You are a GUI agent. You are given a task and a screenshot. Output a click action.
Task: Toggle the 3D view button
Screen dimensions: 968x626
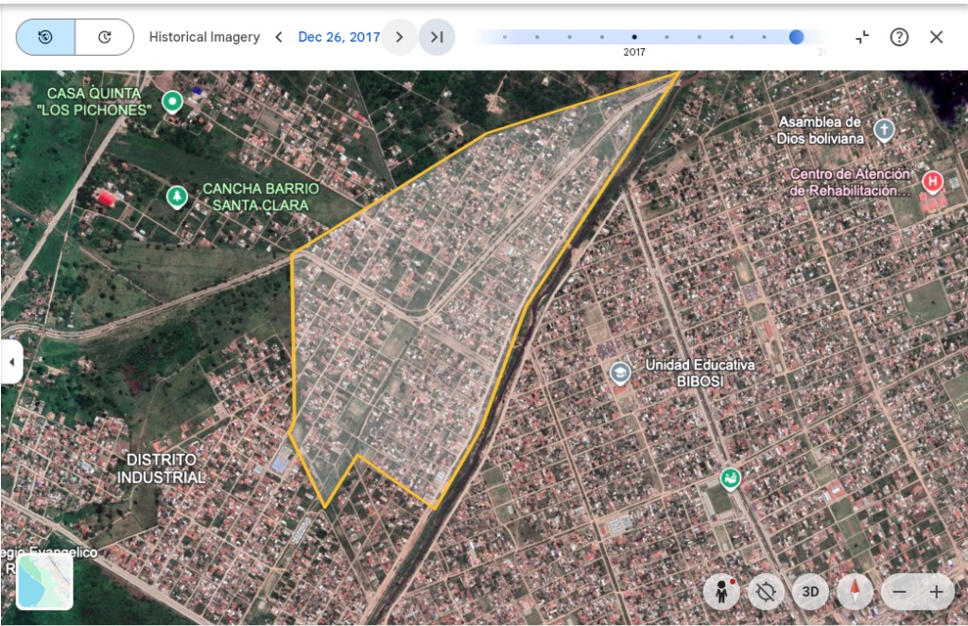click(x=810, y=592)
